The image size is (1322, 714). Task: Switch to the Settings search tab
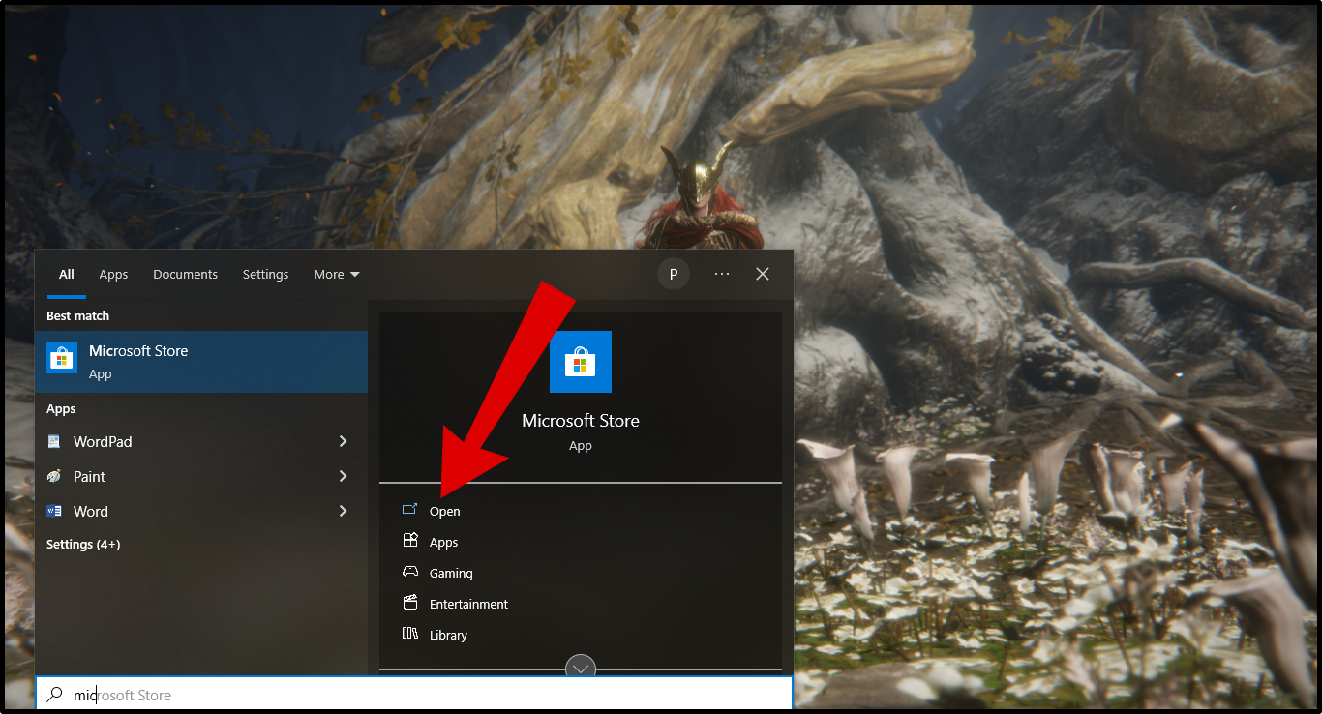point(265,275)
